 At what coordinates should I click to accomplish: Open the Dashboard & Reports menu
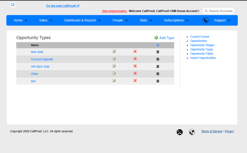tap(80, 20)
